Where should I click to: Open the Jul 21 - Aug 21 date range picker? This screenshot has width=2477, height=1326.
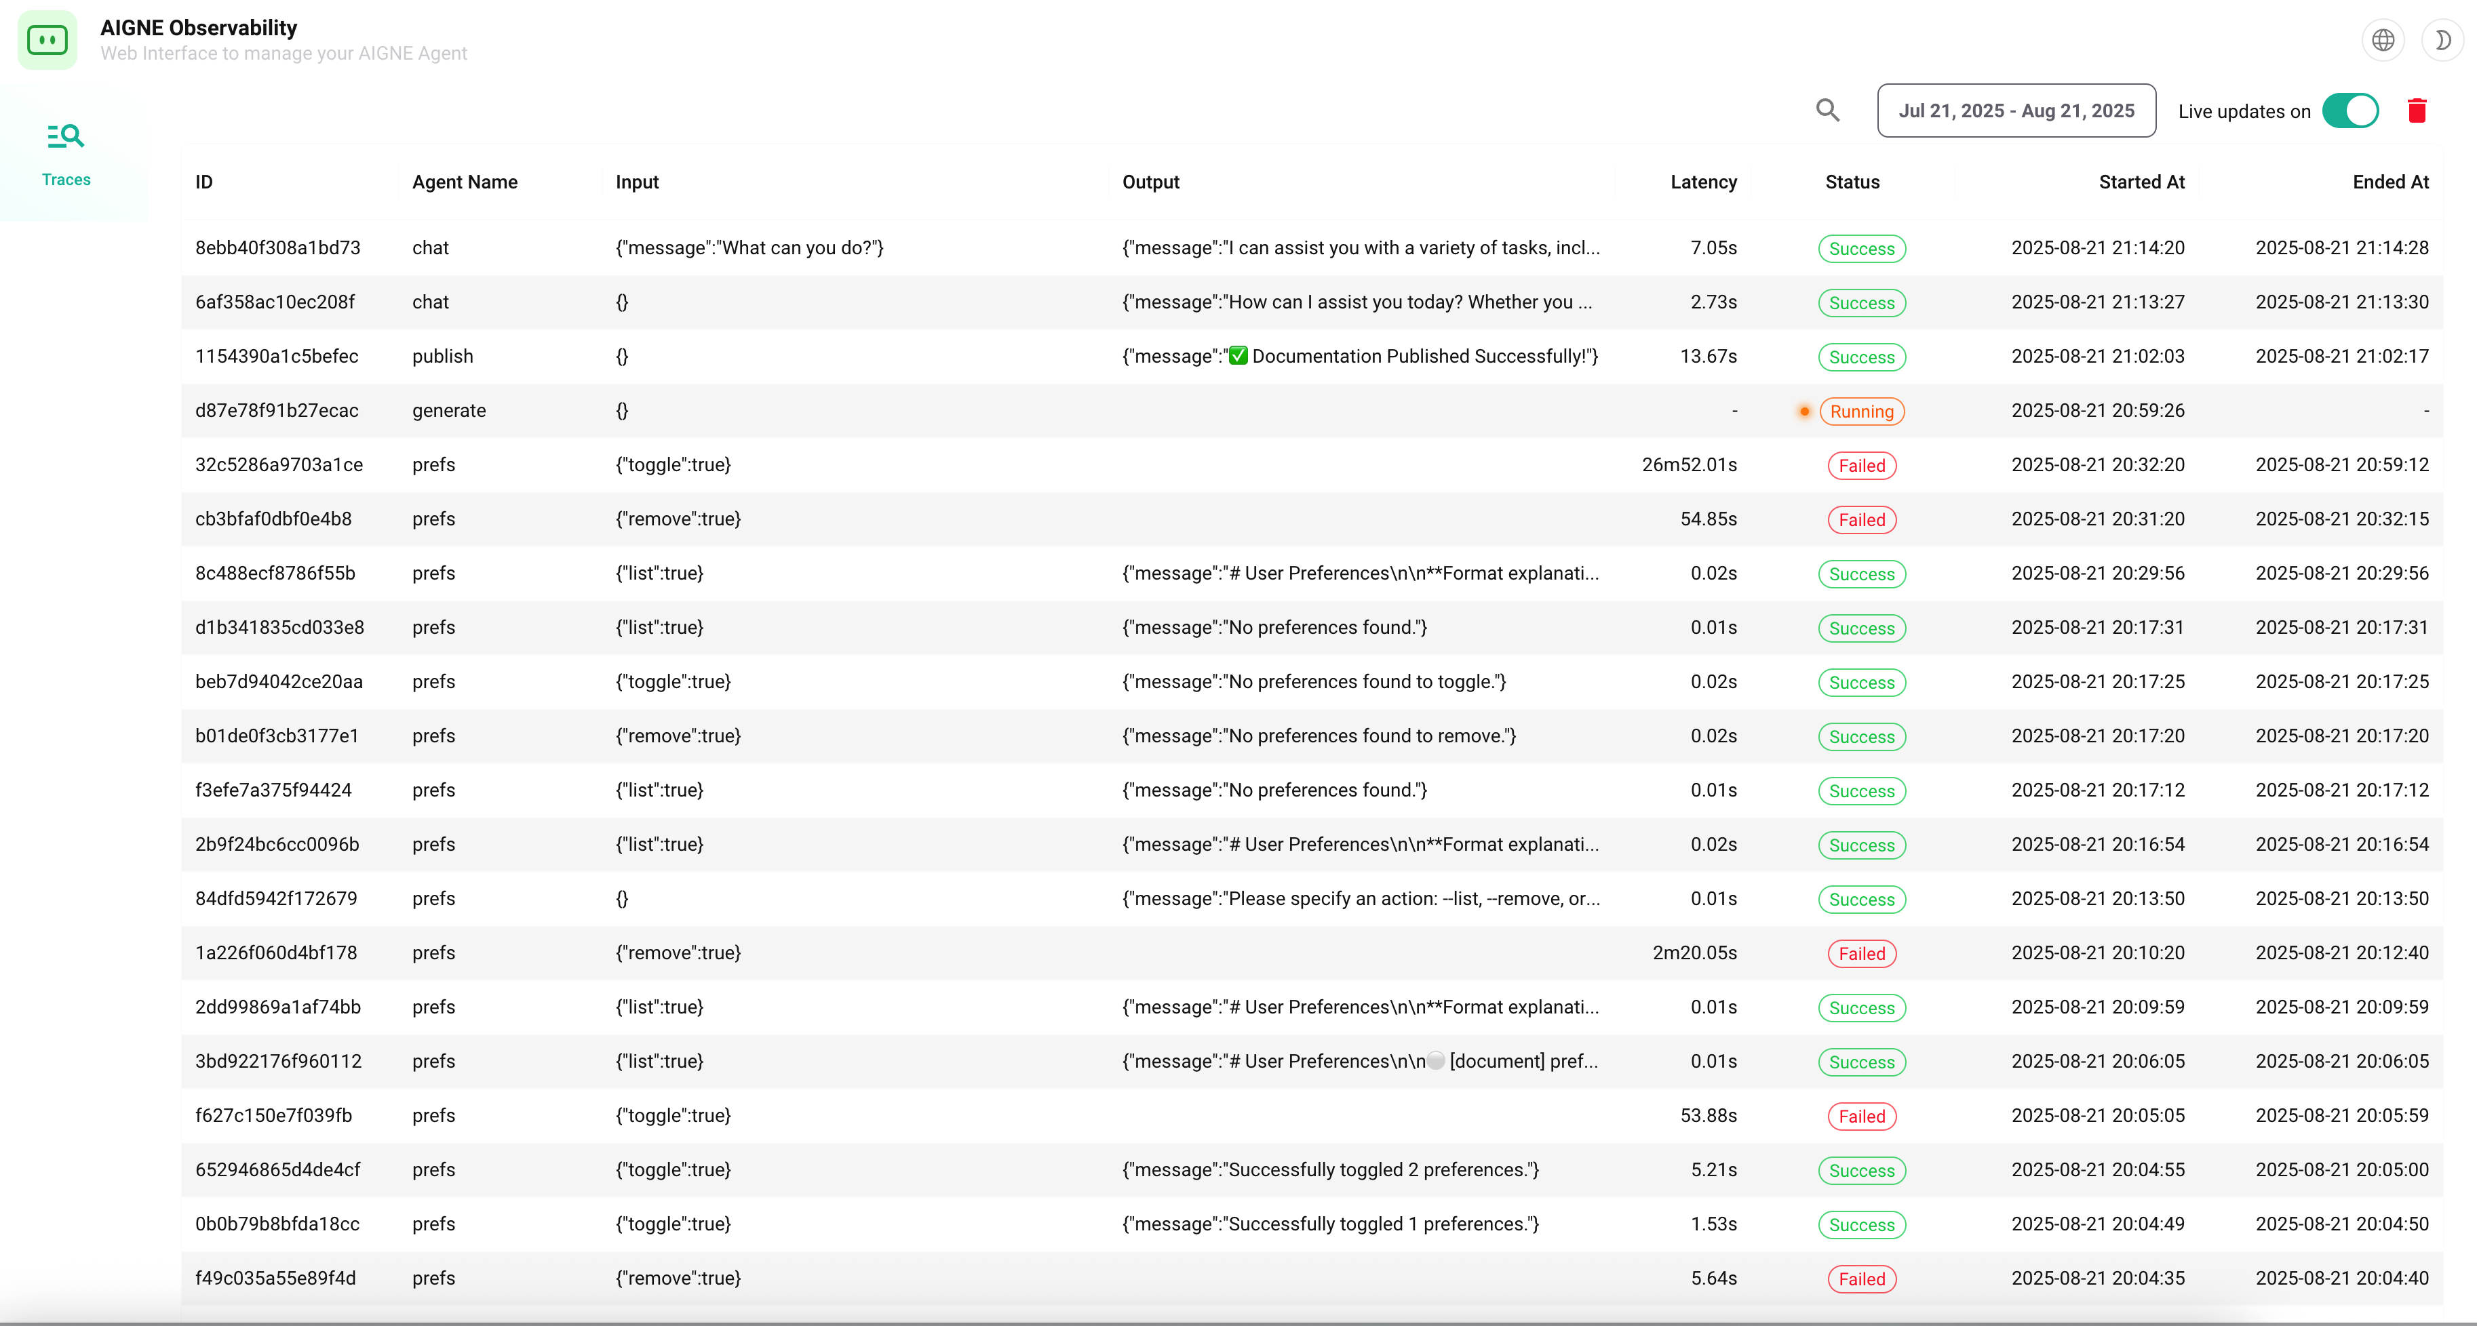tap(2016, 110)
